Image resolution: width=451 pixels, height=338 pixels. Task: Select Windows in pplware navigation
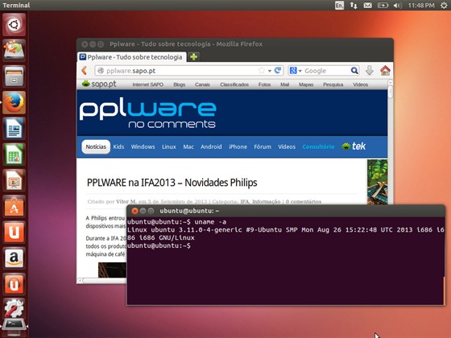pyautogui.click(x=143, y=146)
